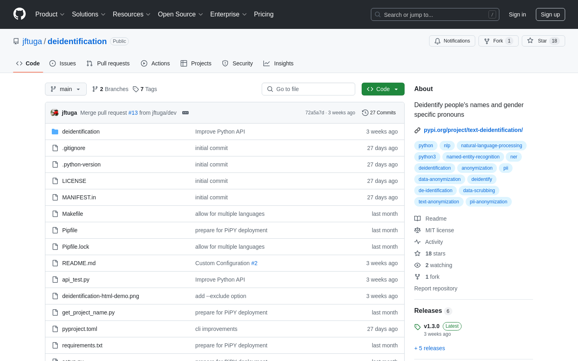Viewport: 578px width, 361px height.
Task: Click the repository icon beside jftuga
Action: click(16, 41)
